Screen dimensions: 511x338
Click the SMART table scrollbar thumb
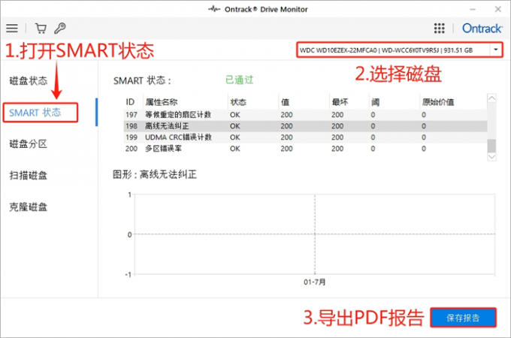click(491, 146)
